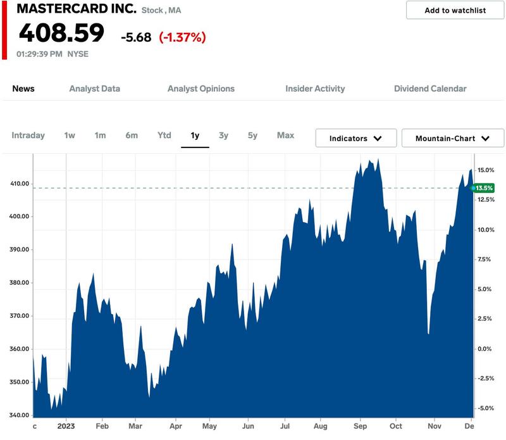Viewport: 506px width, 440px height.
Task: Click the Jun label on the time axis
Action: click(248, 426)
